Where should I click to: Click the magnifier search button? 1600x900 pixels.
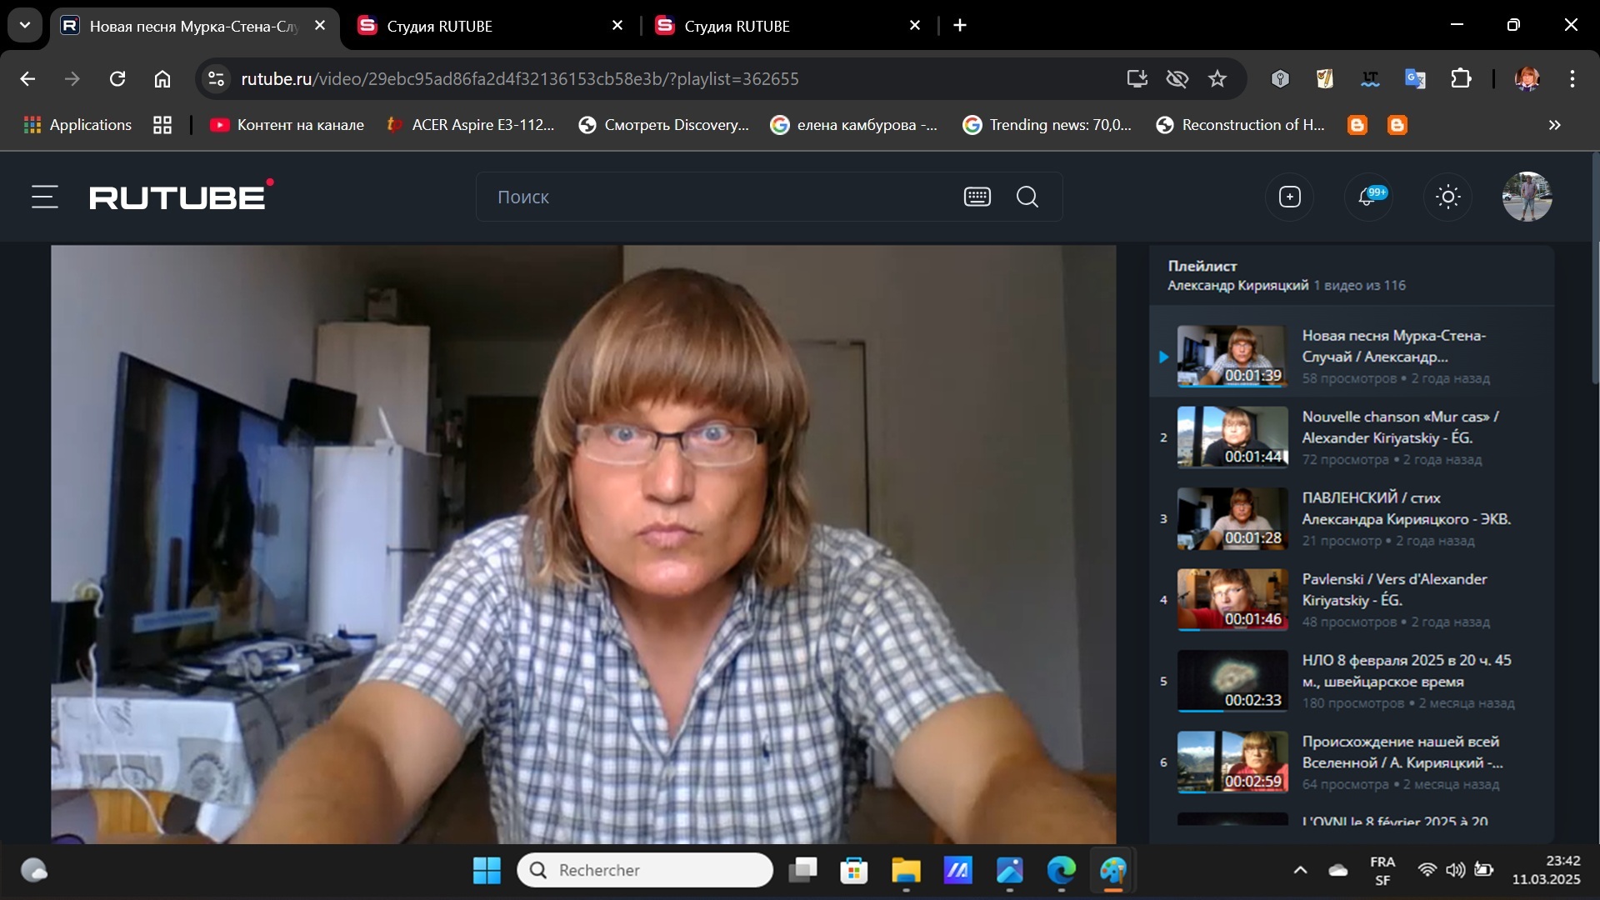coord(1027,197)
